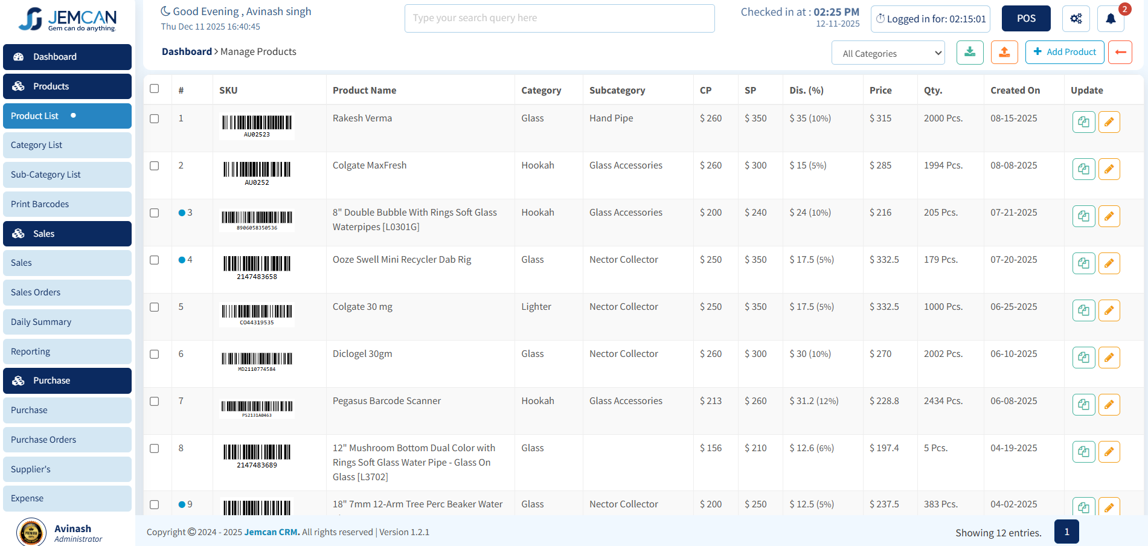Open the notifications bell icon

[x=1110, y=18]
